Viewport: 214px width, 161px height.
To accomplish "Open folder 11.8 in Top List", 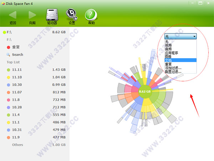I will click(16, 100).
